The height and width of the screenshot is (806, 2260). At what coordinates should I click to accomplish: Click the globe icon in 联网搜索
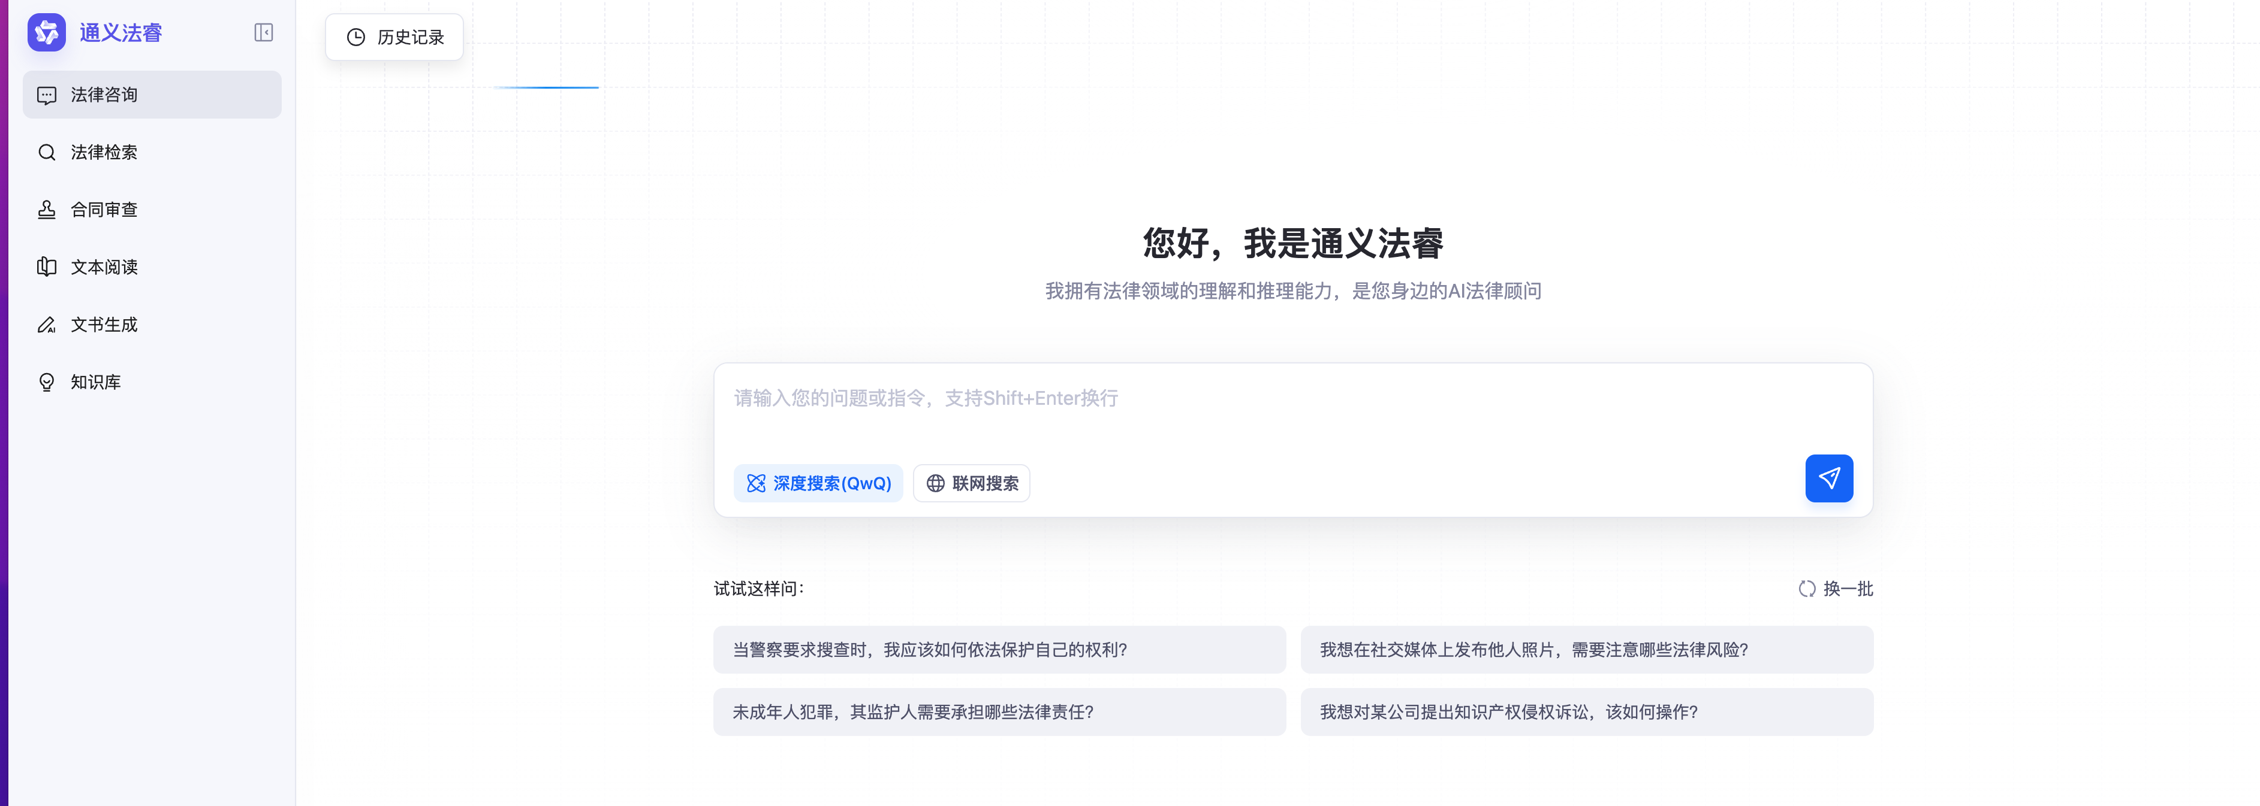pyautogui.click(x=935, y=484)
